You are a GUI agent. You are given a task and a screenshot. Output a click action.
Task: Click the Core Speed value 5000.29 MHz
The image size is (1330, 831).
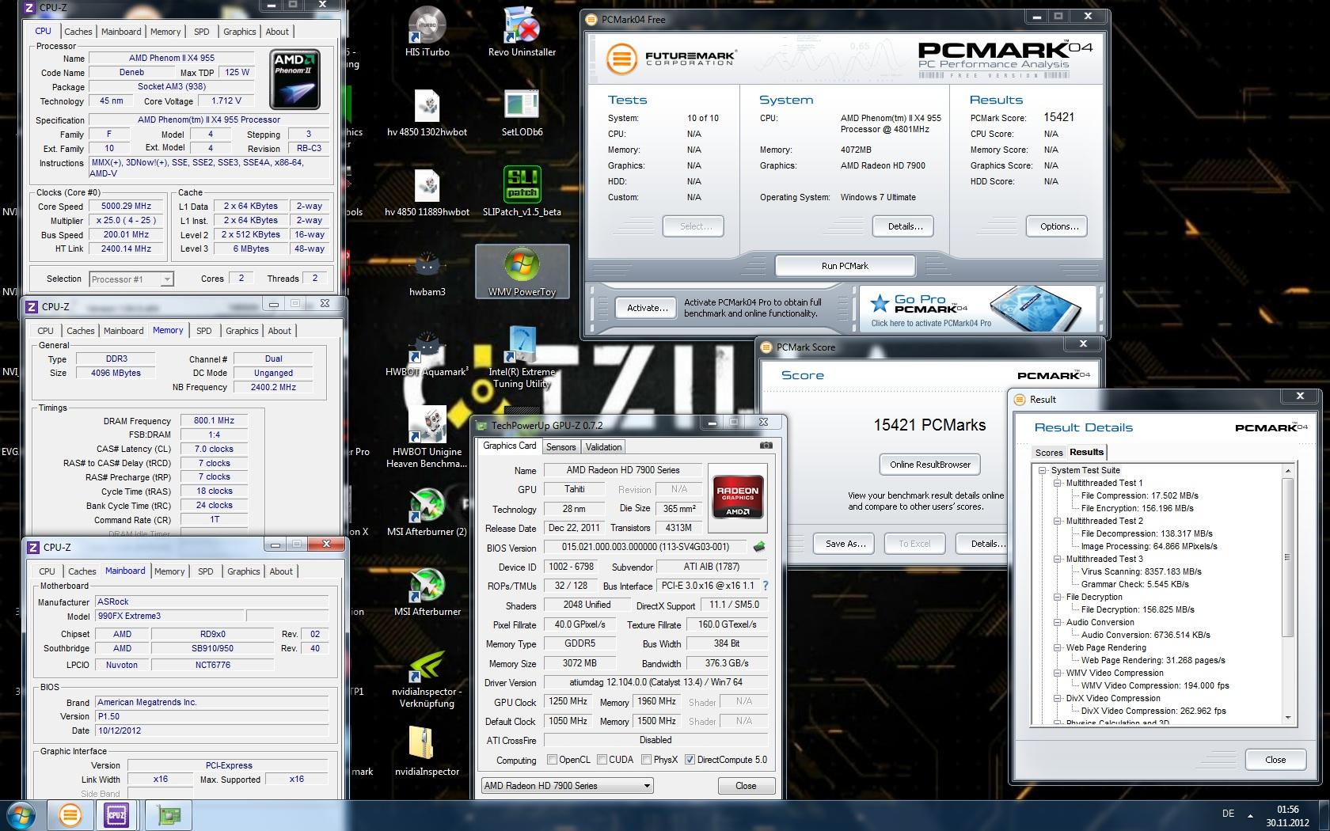point(127,206)
